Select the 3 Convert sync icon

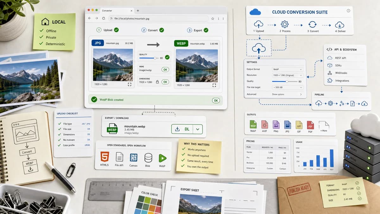point(313,24)
